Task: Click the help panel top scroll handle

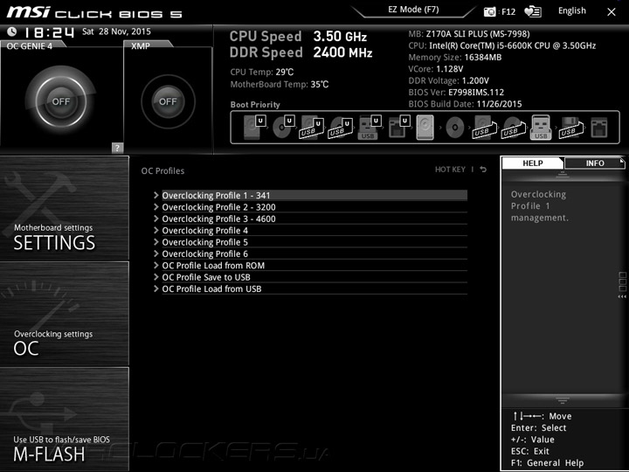Action: click(563, 174)
